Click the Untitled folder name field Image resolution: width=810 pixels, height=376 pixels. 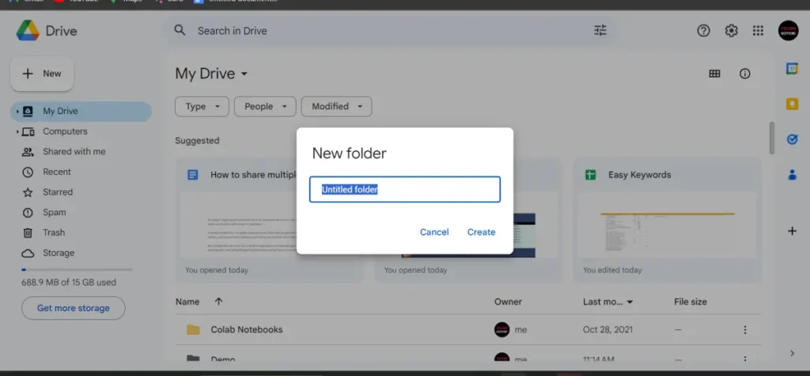pyautogui.click(x=404, y=190)
